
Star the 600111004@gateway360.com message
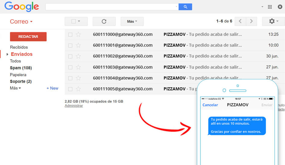78,78
